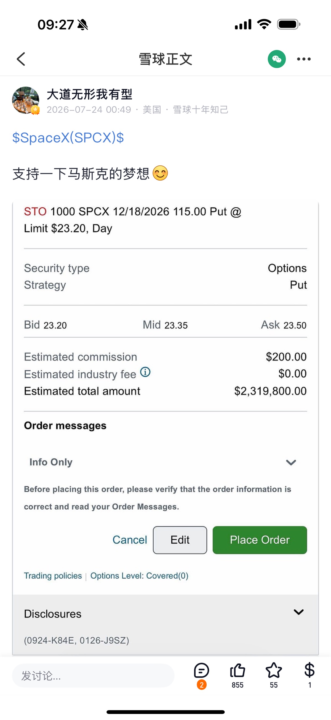The image size is (331, 720).
Task: Tap the 雪球十年知己 badge text
Action: pyautogui.click(x=201, y=110)
